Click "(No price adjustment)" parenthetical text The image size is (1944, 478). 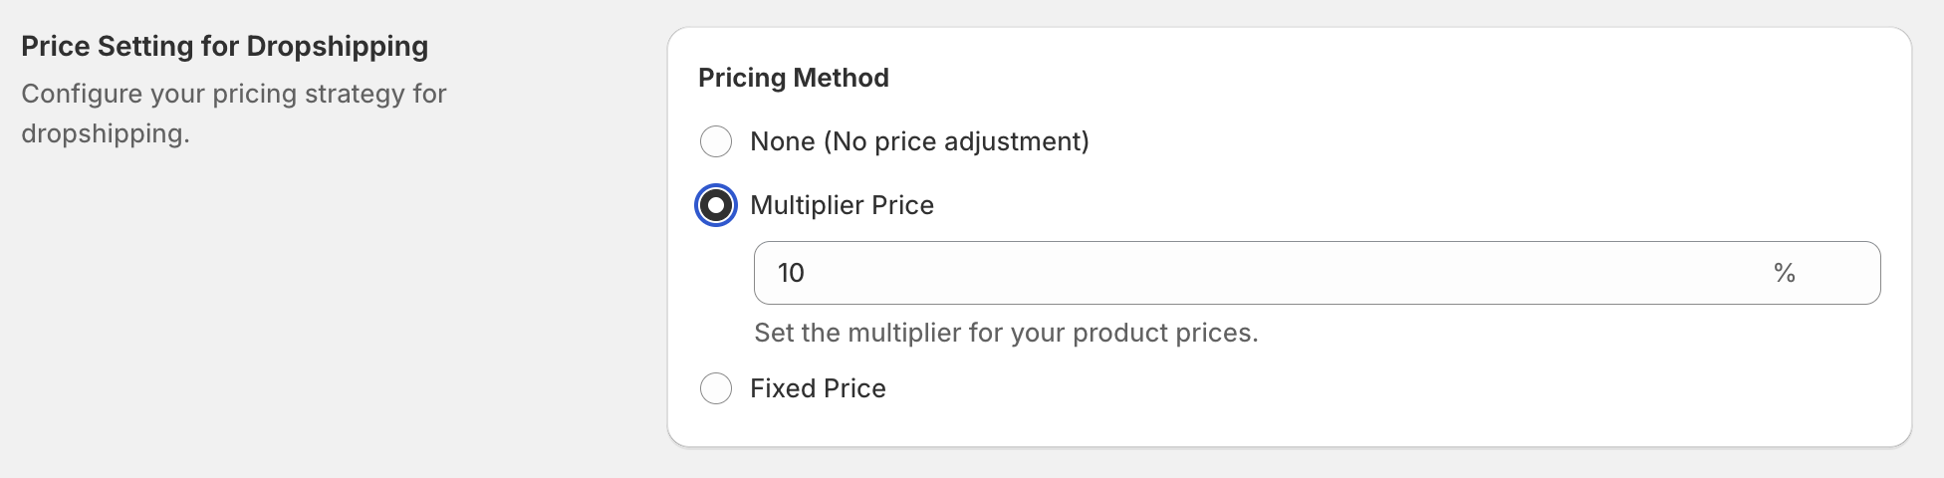click(956, 141)
